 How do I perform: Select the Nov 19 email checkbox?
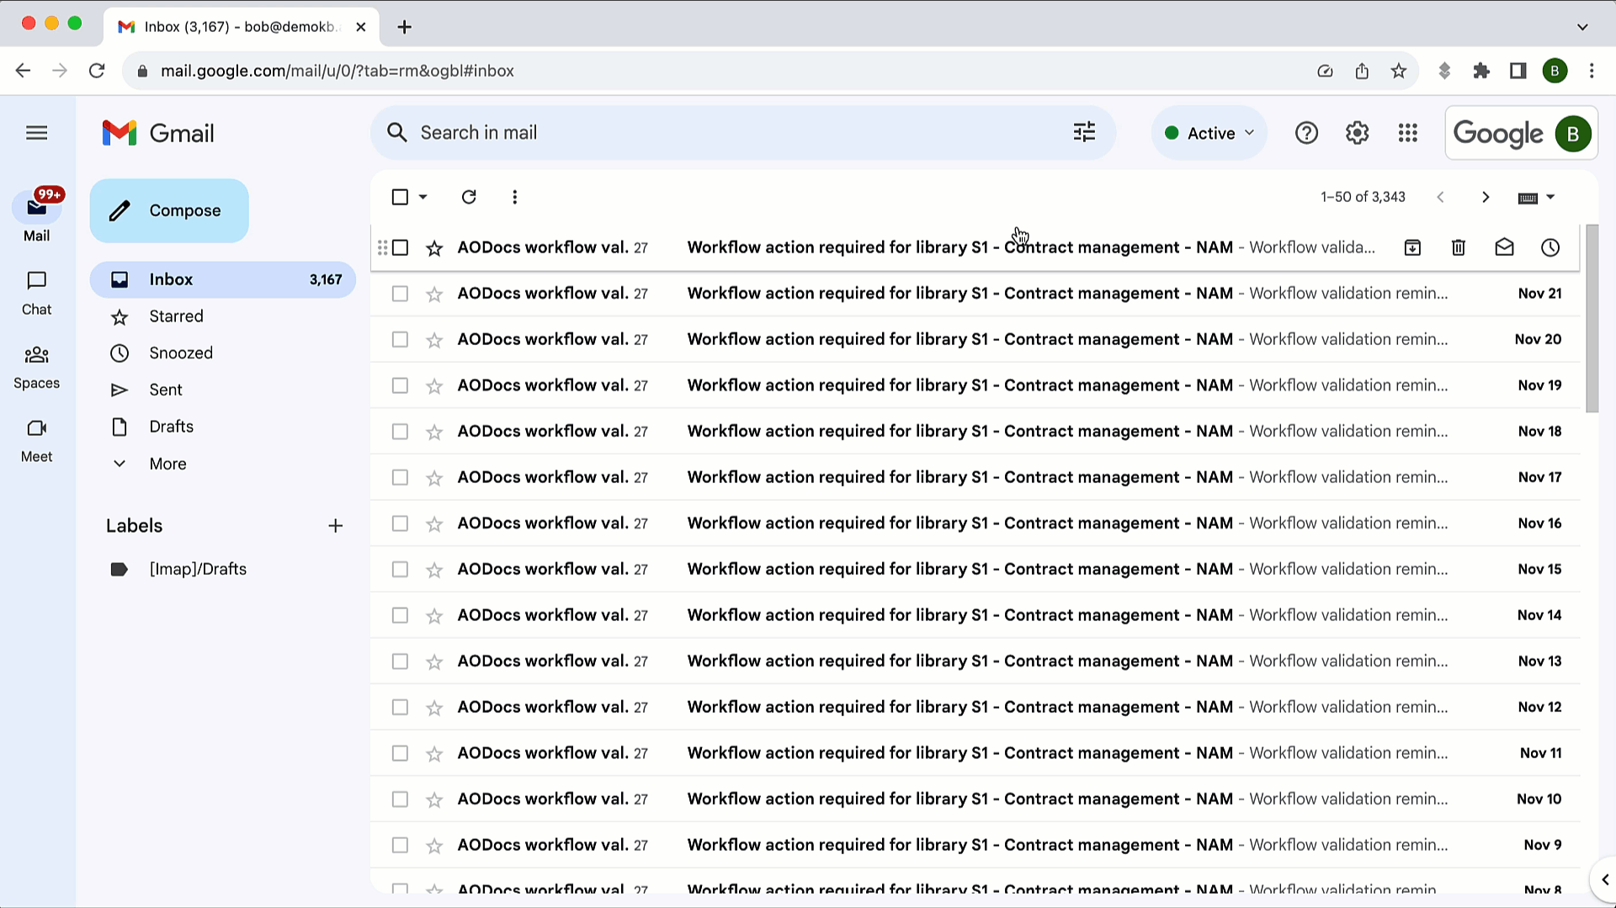(x=400, y=385)
